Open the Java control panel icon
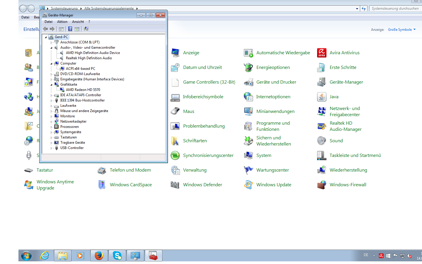This screenshot has width=422, height=264. coord(322,97)
